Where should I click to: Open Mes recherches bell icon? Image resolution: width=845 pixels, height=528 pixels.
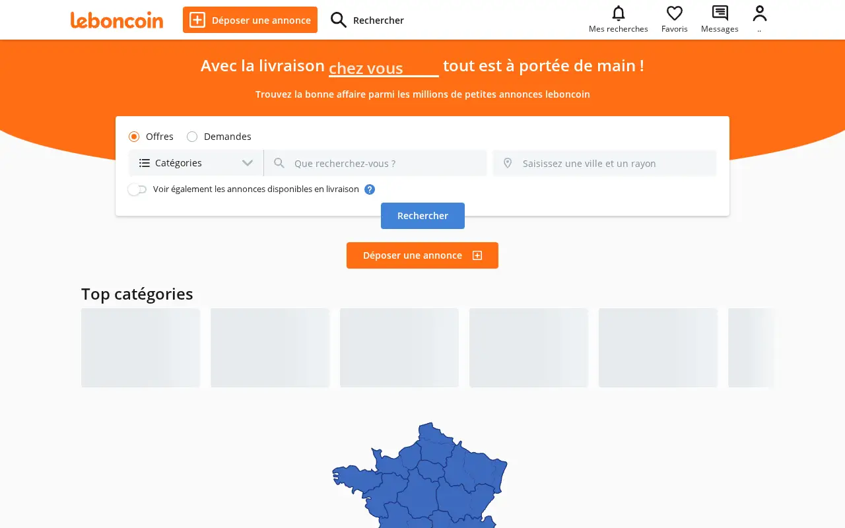tap(619, 13)
